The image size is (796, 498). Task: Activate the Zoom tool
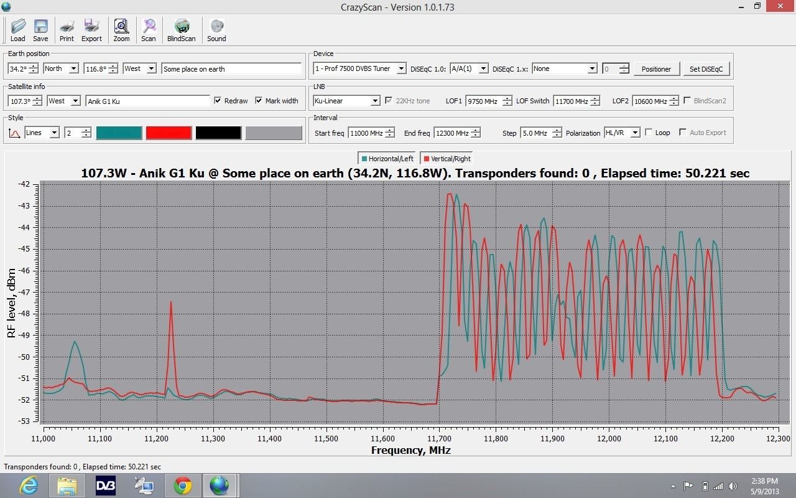[121, 29]
